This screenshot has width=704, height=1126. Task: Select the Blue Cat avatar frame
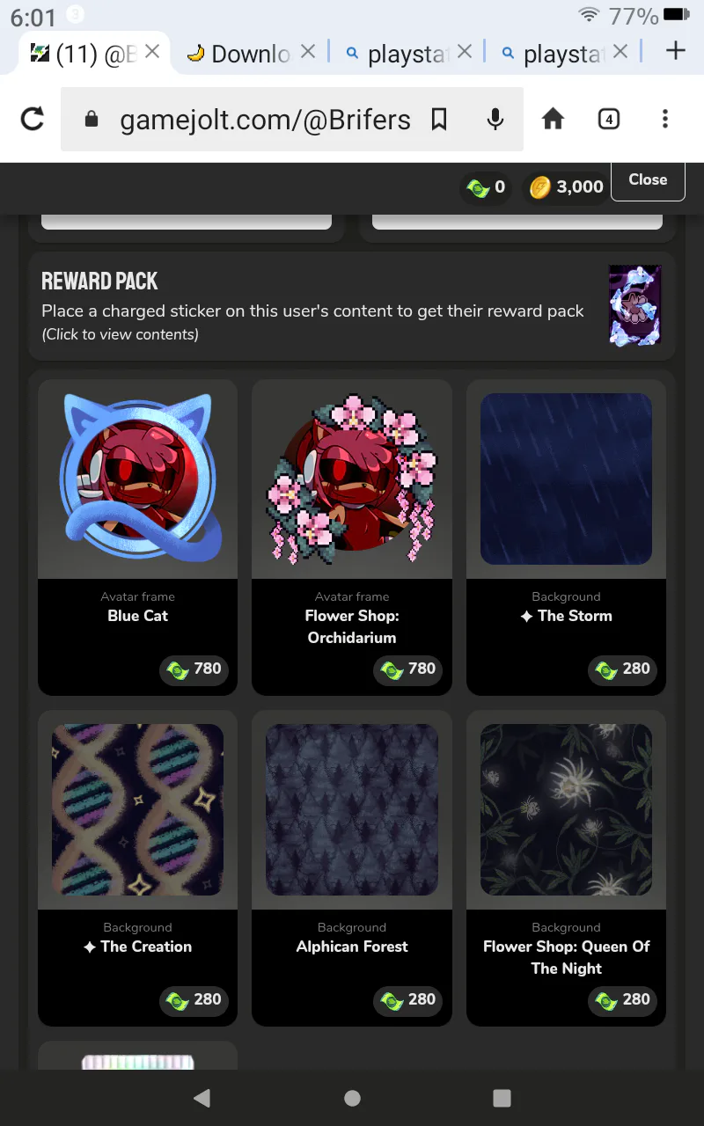[137, 537]
